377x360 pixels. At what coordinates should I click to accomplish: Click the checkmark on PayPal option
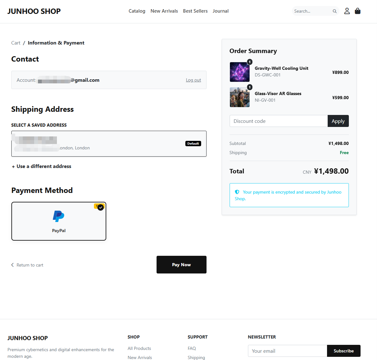click(101, 207)
